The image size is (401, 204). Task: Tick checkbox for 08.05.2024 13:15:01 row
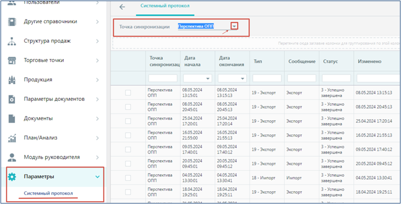click(x=128, y=93)
